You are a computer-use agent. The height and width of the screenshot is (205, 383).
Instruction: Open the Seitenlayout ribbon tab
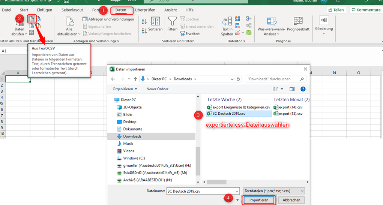coord(72,10)
